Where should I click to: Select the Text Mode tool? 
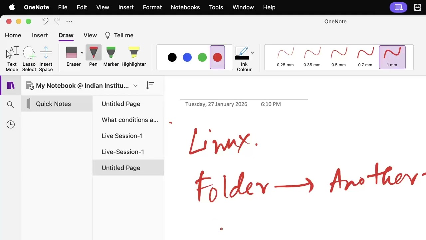click(12, 59)
